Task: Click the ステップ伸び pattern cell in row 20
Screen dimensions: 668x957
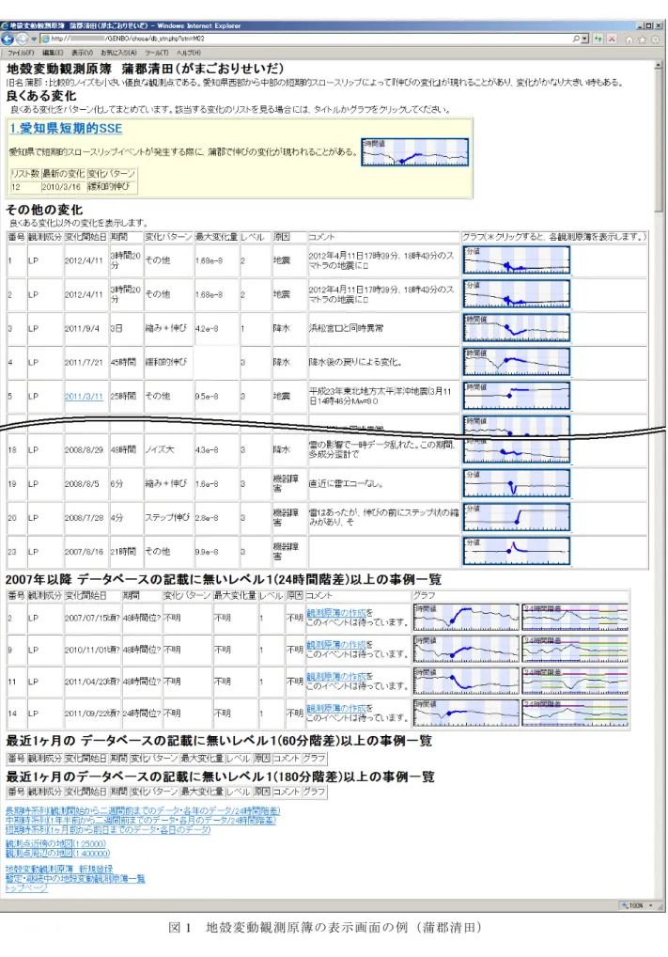Action: tap(168, 518)
